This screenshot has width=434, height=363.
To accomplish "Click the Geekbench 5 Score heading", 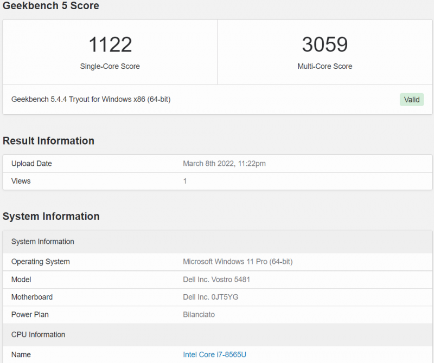I will (x=51, y=7).
